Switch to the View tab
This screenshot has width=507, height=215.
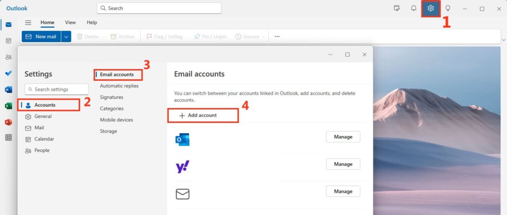click(x=70, y=23)
